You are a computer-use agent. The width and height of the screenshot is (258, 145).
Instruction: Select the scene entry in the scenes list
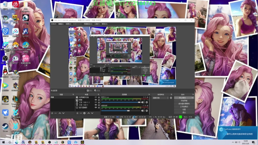pyautogui.click(x=62, y=97)
